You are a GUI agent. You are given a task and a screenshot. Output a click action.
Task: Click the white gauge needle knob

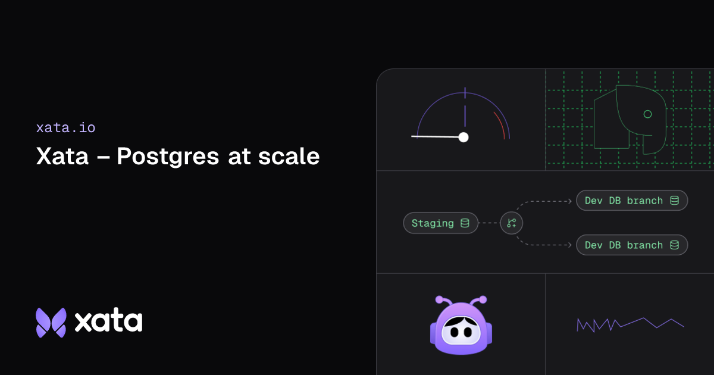click(464, 137)
